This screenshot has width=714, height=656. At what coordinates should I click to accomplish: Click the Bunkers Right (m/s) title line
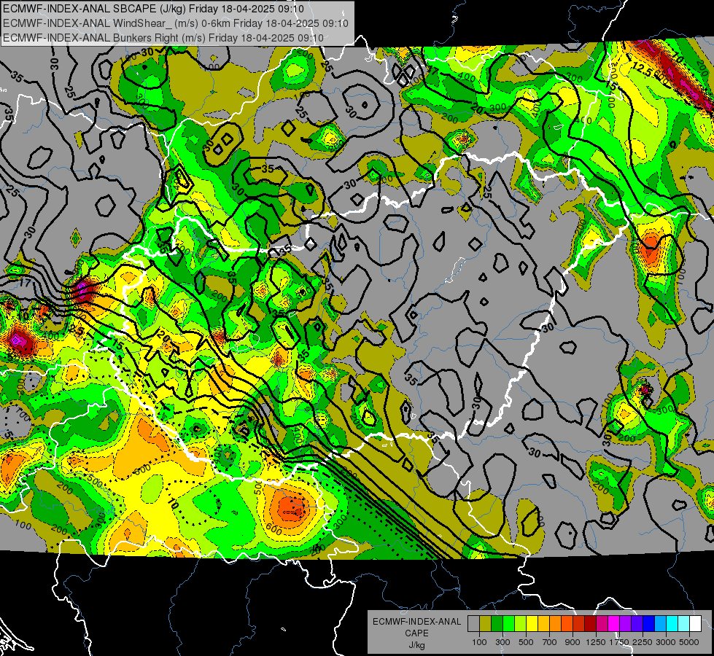pyautogui.click(x=163, y=38)
